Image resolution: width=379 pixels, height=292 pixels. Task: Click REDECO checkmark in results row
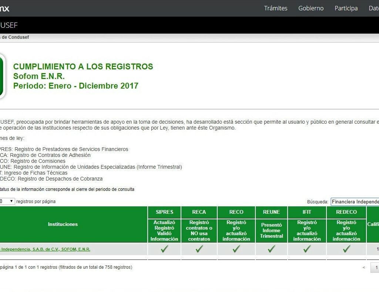click(x=346, y=249)
